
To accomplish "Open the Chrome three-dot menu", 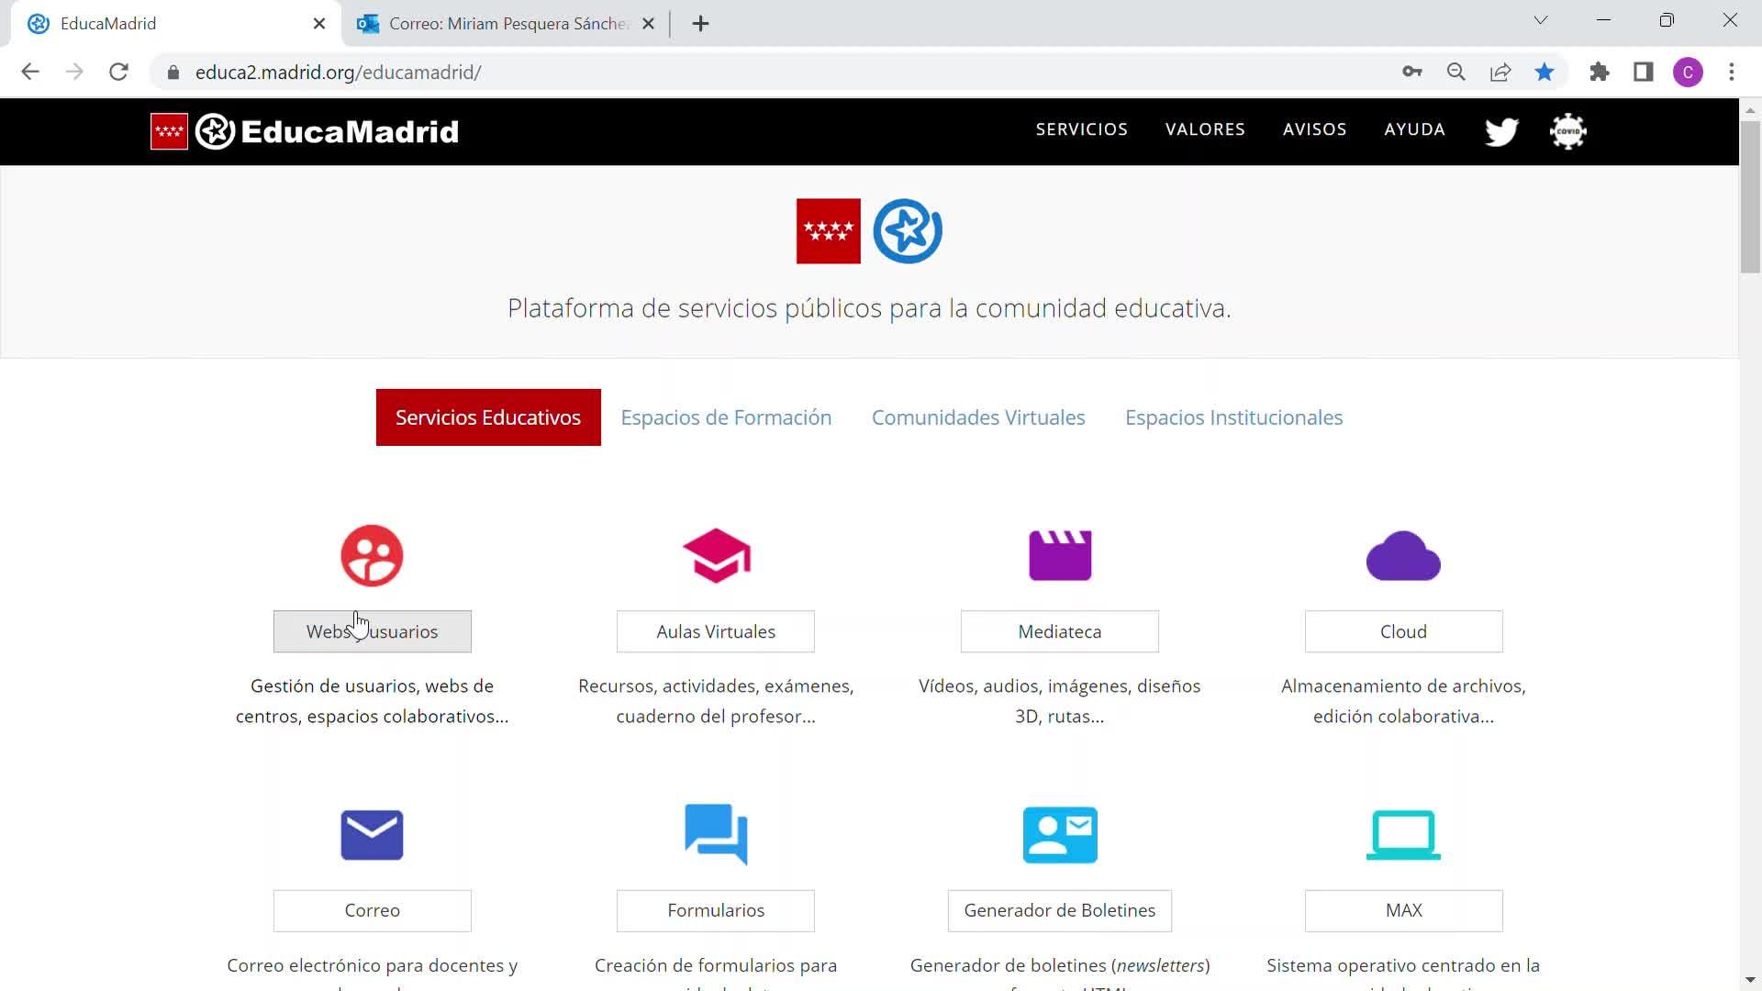I will [x=1732, y=72].
